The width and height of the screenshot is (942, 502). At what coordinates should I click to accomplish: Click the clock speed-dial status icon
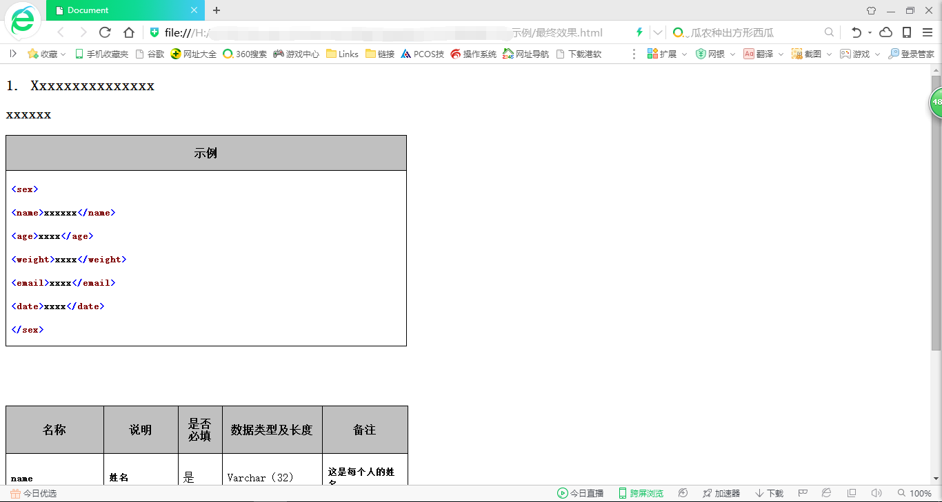[x=683, y=493]
